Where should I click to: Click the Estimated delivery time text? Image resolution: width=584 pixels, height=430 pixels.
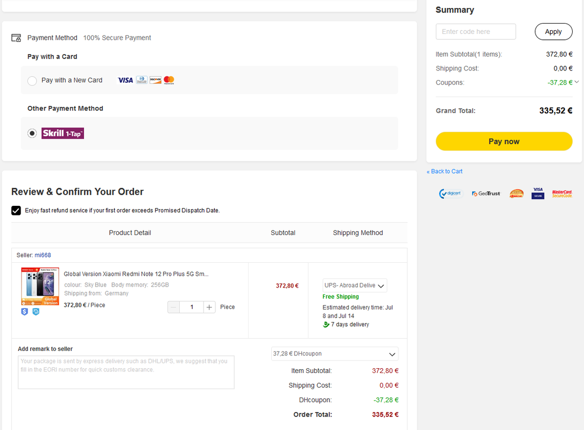pyautogui.click(x=357, y=312)
